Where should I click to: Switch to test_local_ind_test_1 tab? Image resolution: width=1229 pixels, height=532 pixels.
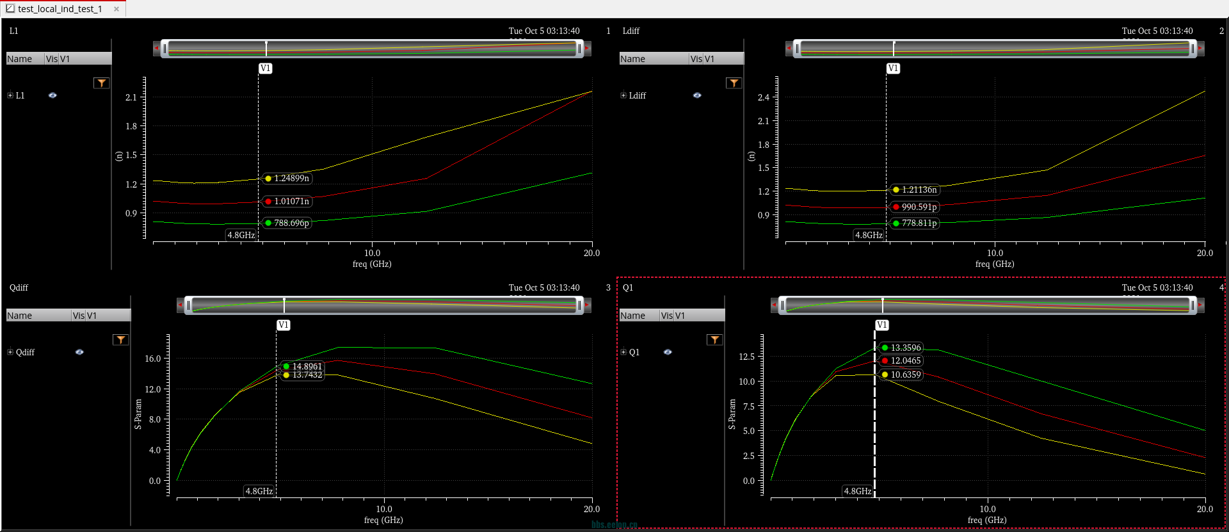click(x=60, y=9)
